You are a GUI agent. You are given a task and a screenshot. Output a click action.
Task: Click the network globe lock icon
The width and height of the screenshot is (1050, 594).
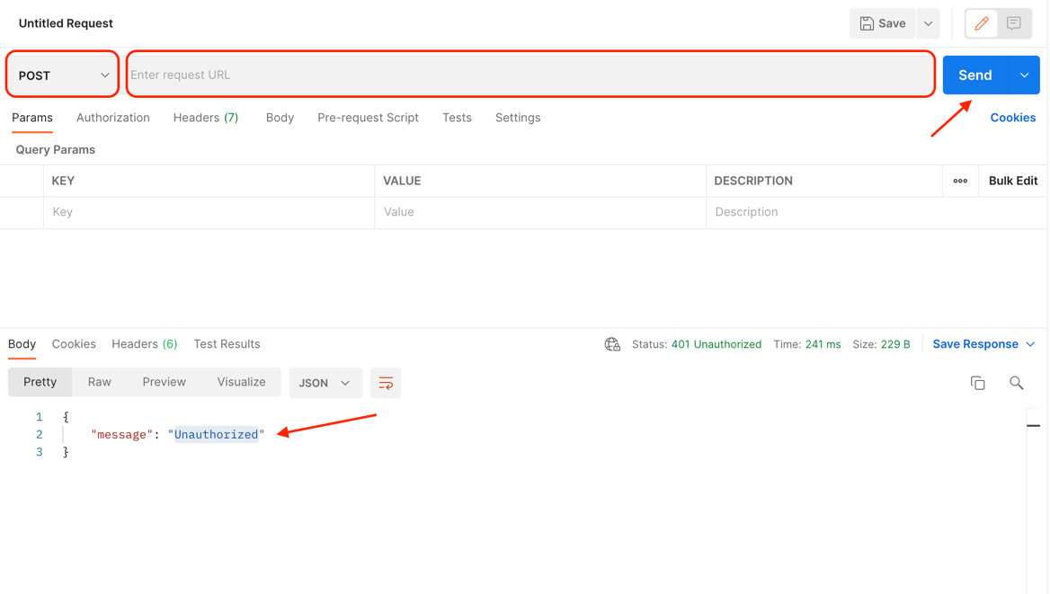[x=612, y=344]
